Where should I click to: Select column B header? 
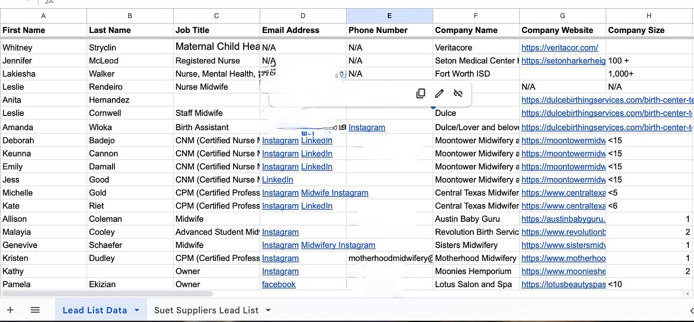(x=130, y=16)
